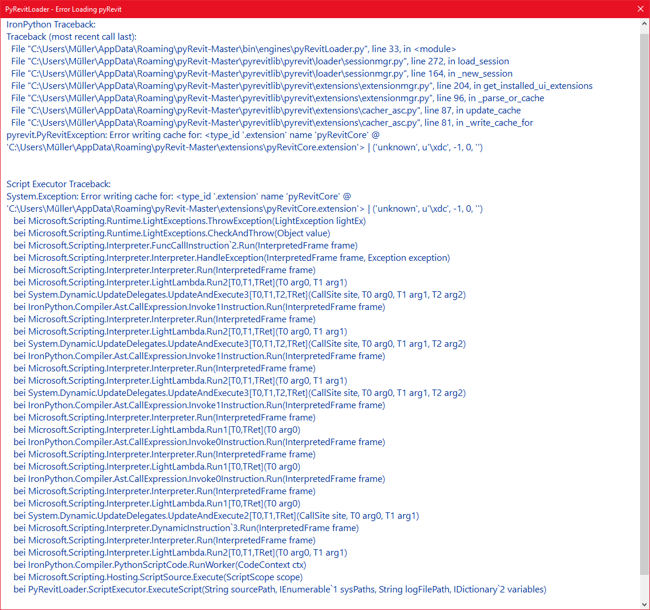Click the scrollbar down arrow
This screenshot has height=610, width=650.
click(644, 605)
